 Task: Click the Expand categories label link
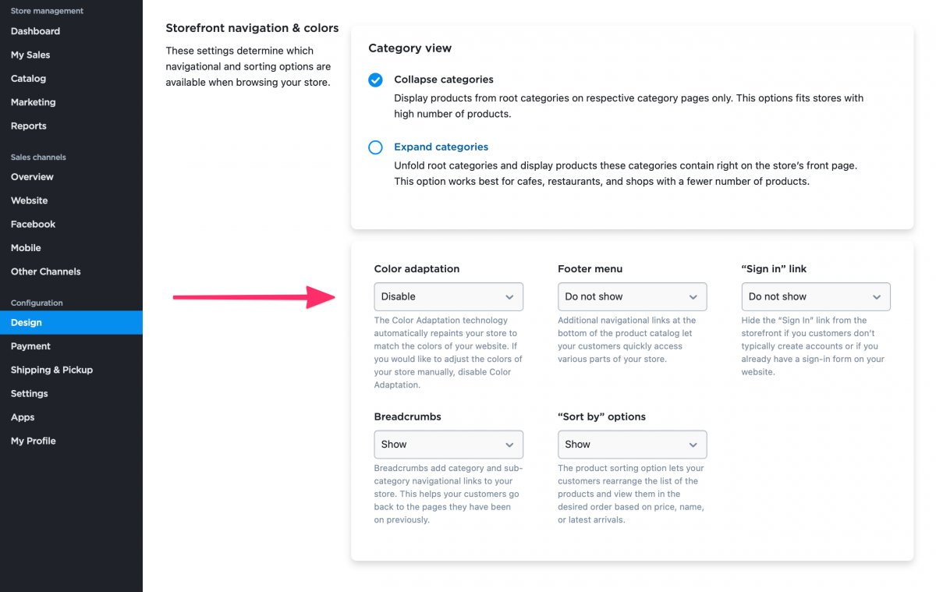tap(441, 147)
